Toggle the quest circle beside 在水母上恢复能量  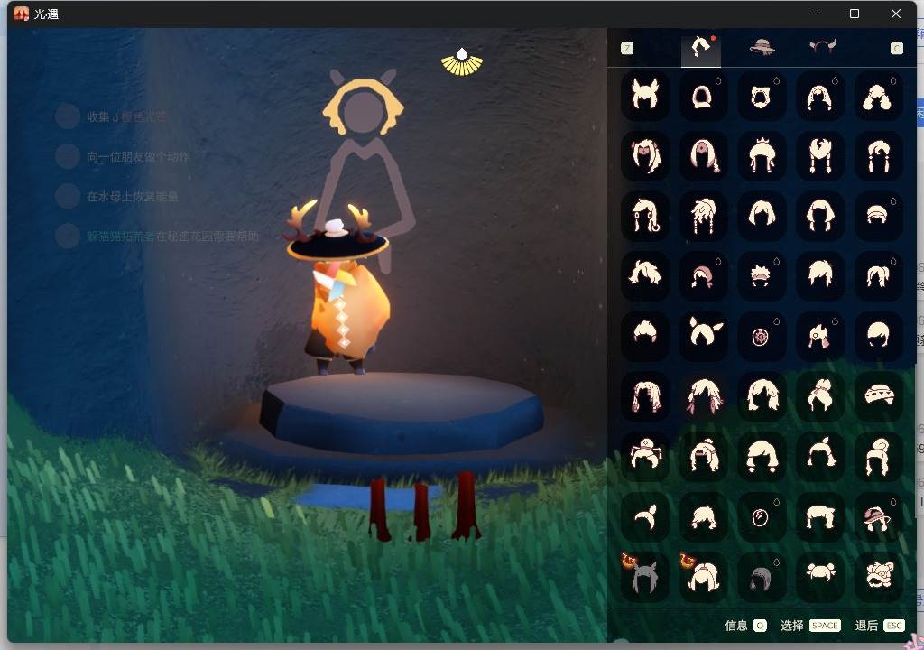pyautogui.click(x=68, y=196)
